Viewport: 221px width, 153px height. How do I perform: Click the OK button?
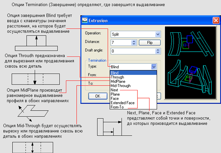coord(98,96)
